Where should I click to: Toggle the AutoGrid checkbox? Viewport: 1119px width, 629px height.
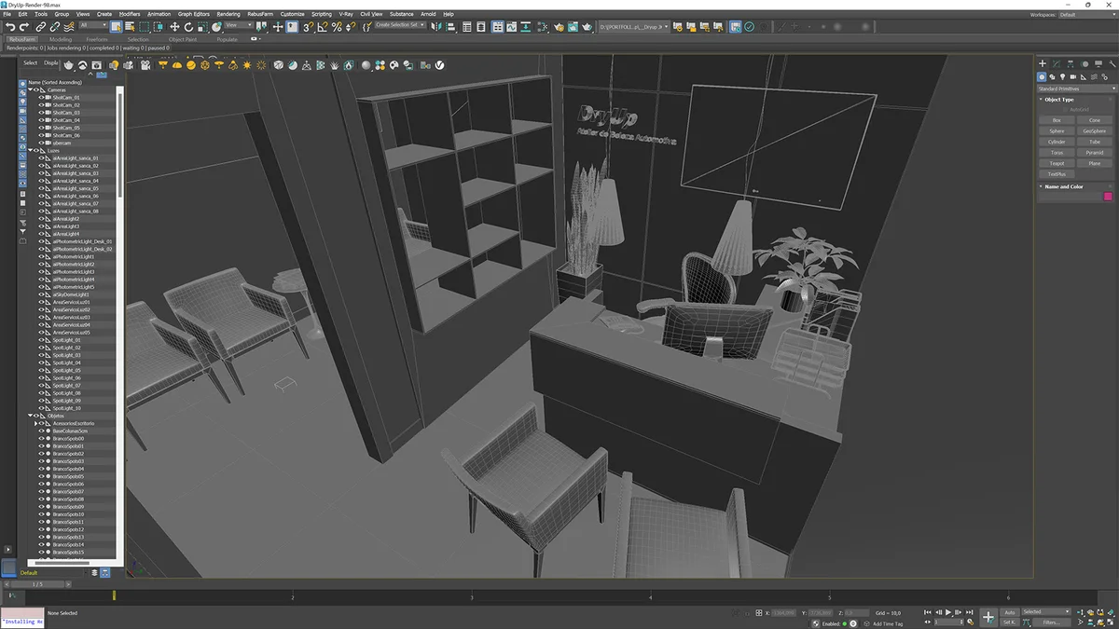click(x=1065, y=109)
